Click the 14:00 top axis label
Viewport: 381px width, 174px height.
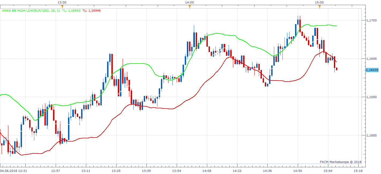tap(189, 2)
